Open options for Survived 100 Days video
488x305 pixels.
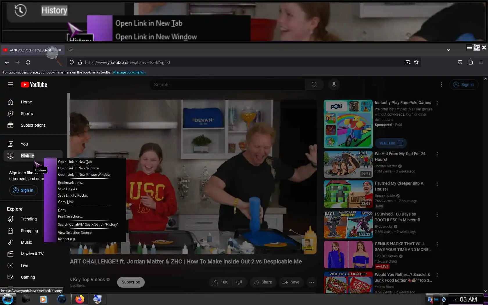pyautogui.click(x=437, y=215)
